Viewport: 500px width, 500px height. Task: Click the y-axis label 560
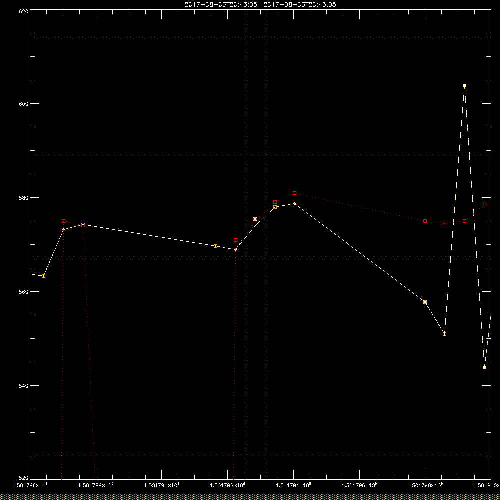(x=23, y=292)
